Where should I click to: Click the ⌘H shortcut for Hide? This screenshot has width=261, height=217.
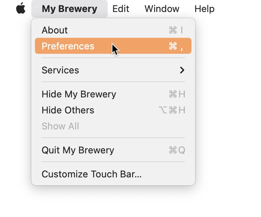[x=177, y=94]
